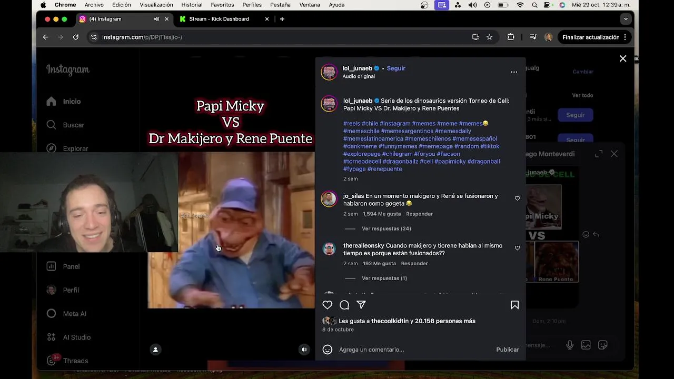Image resolution: width=674 pixels, height=379 pixels.
Task: Click Publicar to post the comment
Action: [508, 350]
